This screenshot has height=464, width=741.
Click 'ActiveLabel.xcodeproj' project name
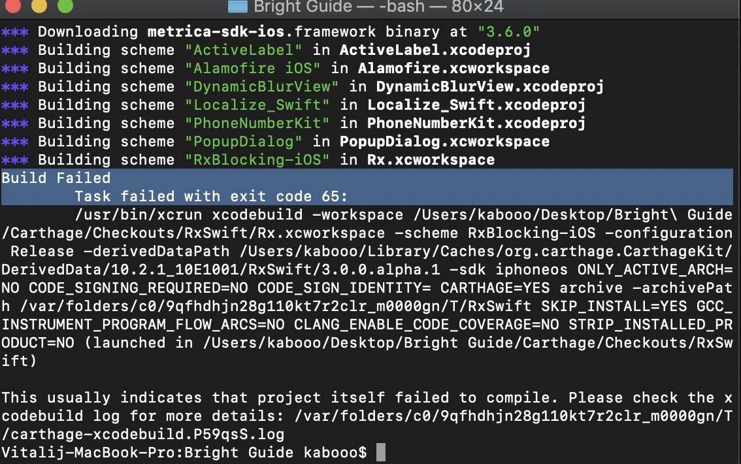435,50
